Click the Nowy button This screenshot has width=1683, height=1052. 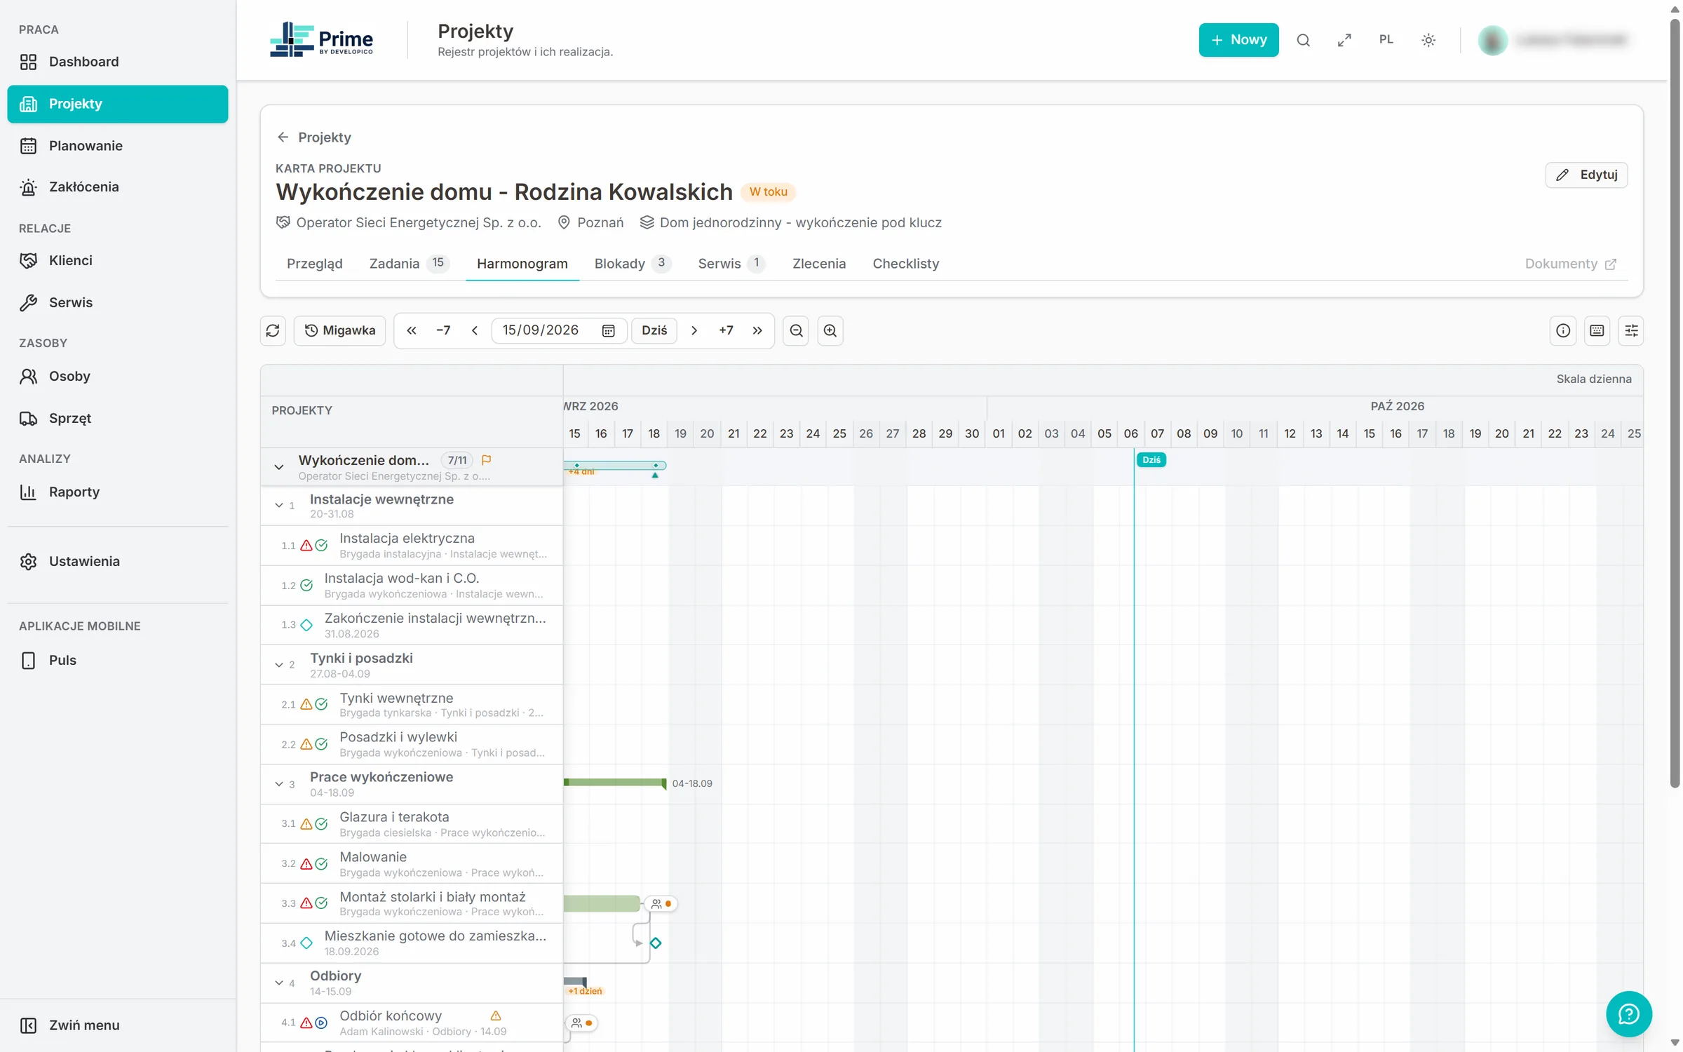tap(1238, 40)
